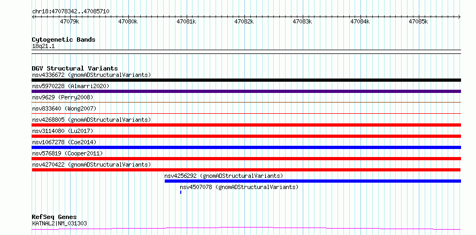Open the nsv4268805 (gnomADStructuralVariants) label

[91, 120]
